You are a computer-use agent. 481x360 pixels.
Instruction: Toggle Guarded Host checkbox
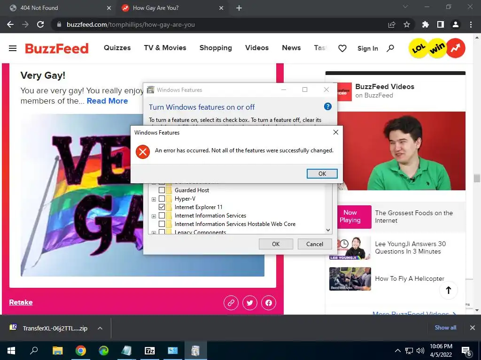click(162, 190)
